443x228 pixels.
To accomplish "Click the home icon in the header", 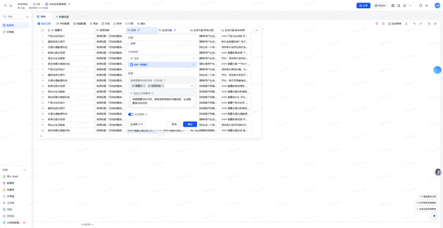I will pyautogui.click(x=11, y=6).
